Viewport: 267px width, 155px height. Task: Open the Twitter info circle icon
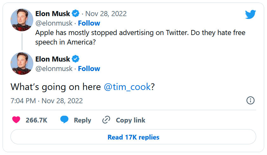[x=250, y=100]
